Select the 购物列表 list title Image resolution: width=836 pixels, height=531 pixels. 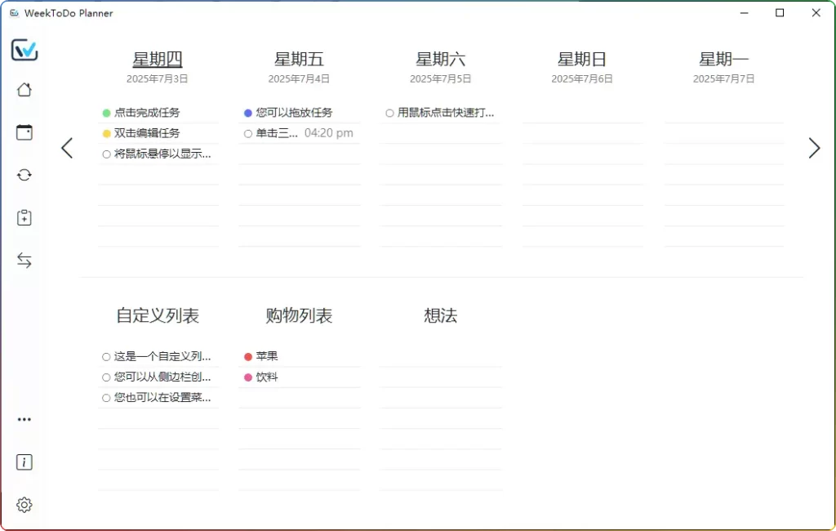300,315
